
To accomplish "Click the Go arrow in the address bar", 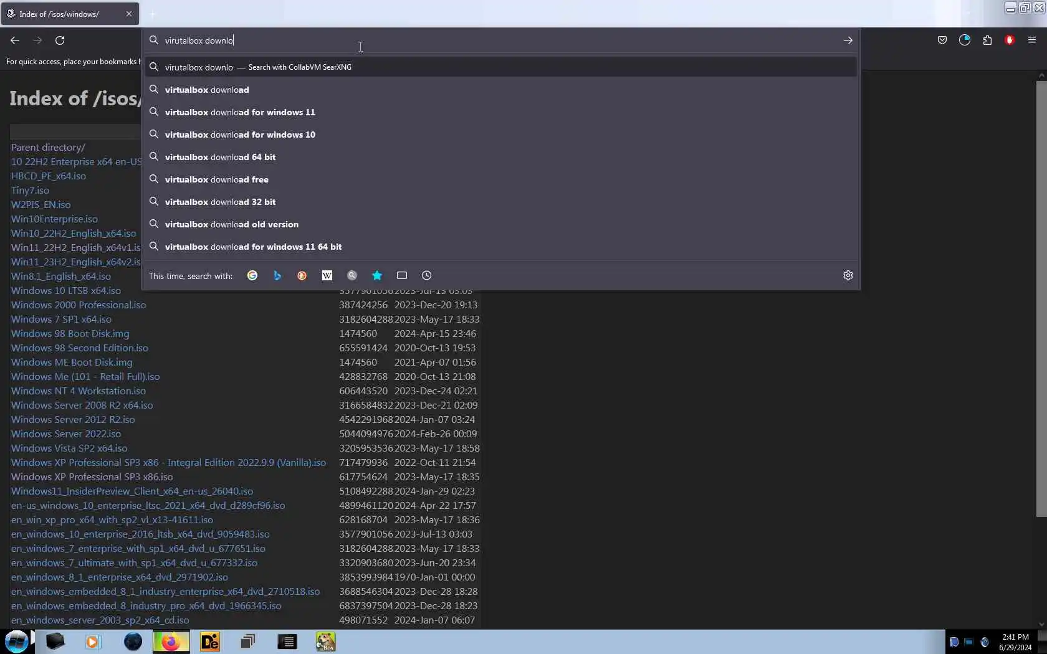I will 848,40.
